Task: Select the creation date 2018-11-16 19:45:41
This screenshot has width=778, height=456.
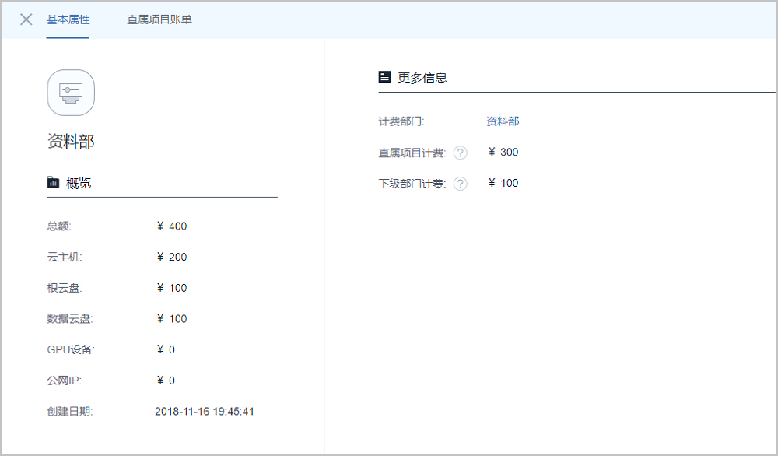Action: point(205,411)
